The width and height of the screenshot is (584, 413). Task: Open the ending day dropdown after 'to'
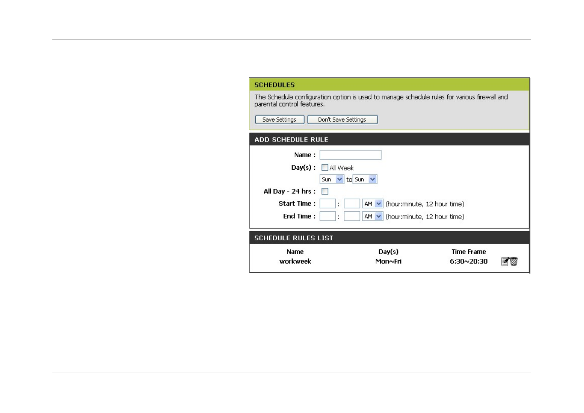pos(365,179)
